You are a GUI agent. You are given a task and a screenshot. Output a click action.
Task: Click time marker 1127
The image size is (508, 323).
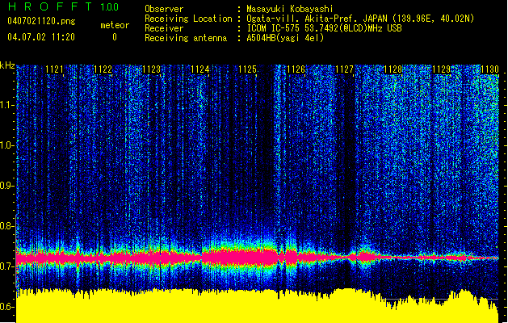point(344,69)
